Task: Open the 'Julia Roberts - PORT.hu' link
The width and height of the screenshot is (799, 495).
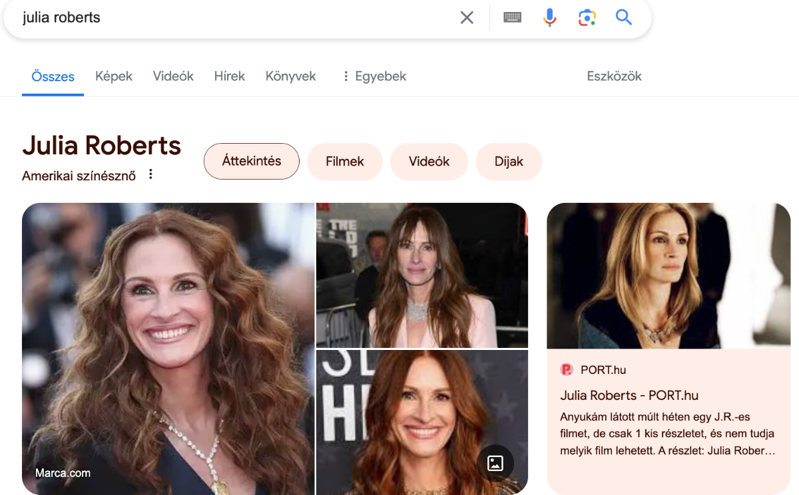Action: click(x=629, y=395)
